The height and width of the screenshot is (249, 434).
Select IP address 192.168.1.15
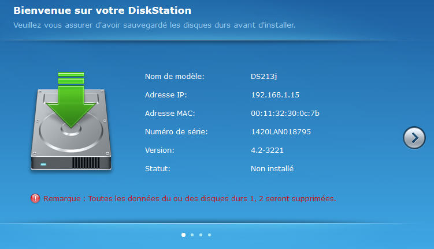[275, 95]
